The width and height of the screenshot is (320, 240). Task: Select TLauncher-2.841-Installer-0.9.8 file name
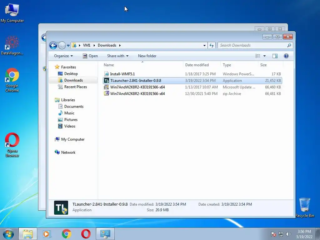136,81
